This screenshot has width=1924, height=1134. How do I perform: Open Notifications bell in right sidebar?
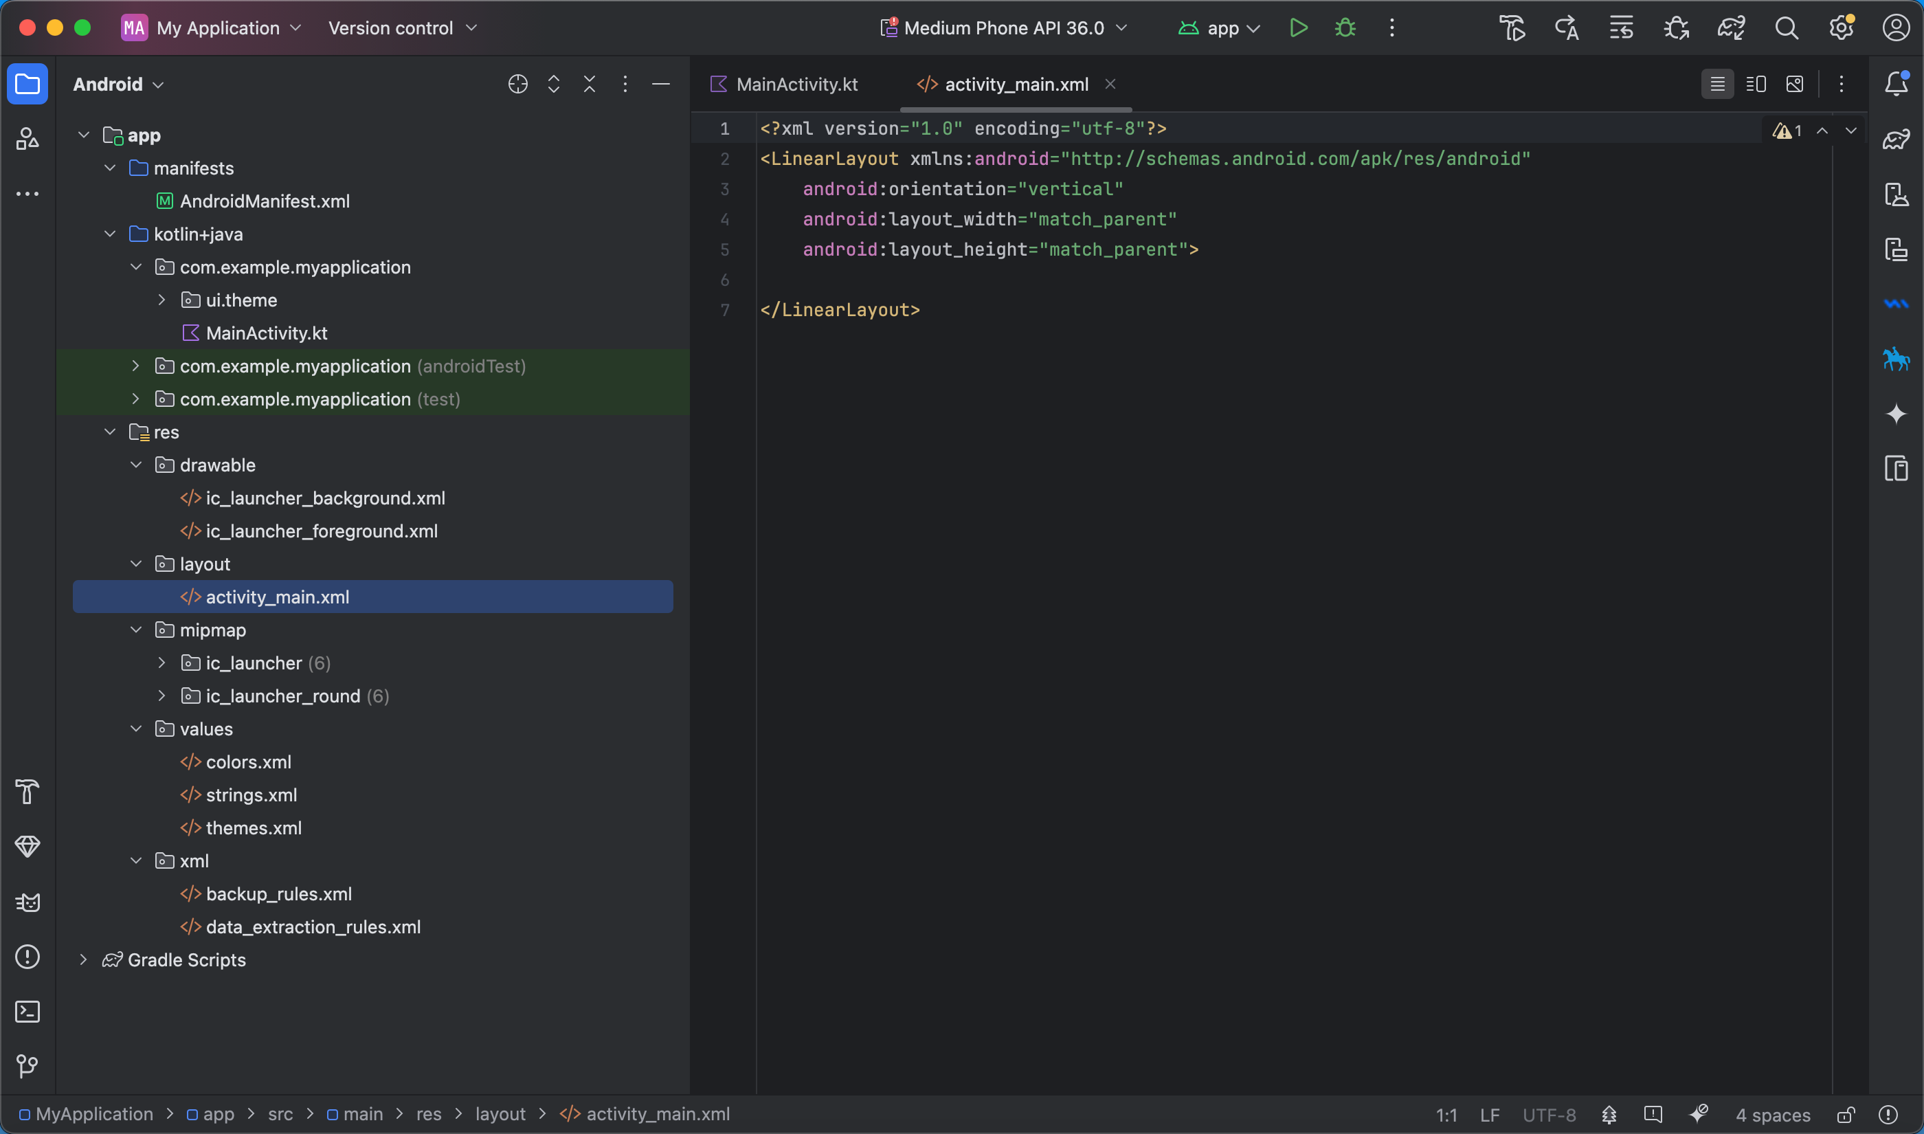click(1896, 84)
